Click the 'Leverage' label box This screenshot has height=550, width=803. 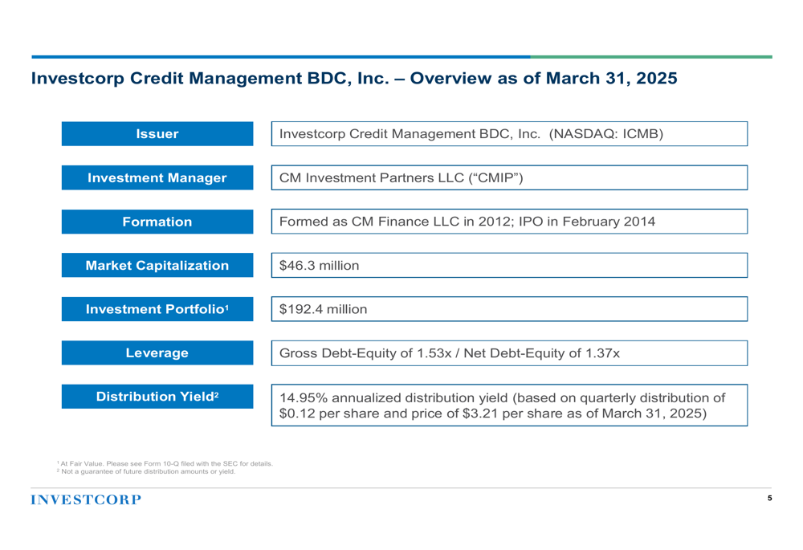157,352
